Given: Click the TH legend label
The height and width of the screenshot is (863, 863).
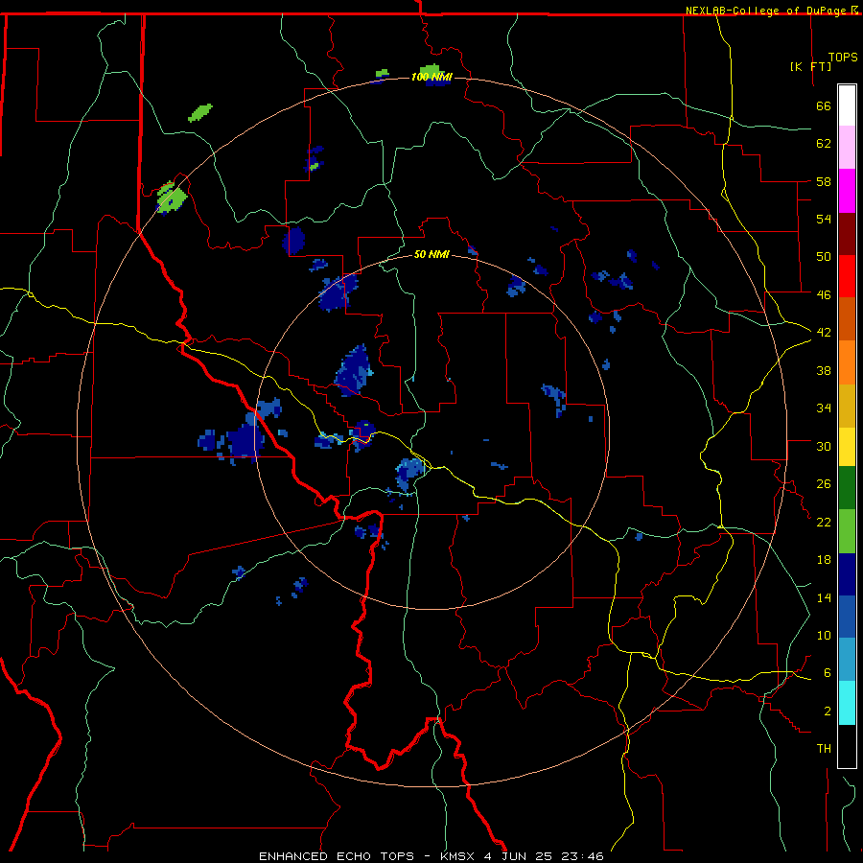Looking at the screenshot, I should (x=824, y=749).
